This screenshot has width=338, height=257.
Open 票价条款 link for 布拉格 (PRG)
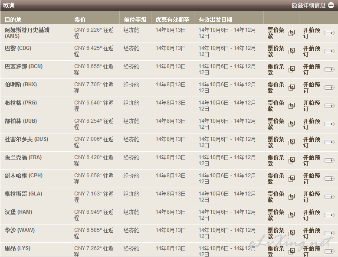tap(276, 106)
